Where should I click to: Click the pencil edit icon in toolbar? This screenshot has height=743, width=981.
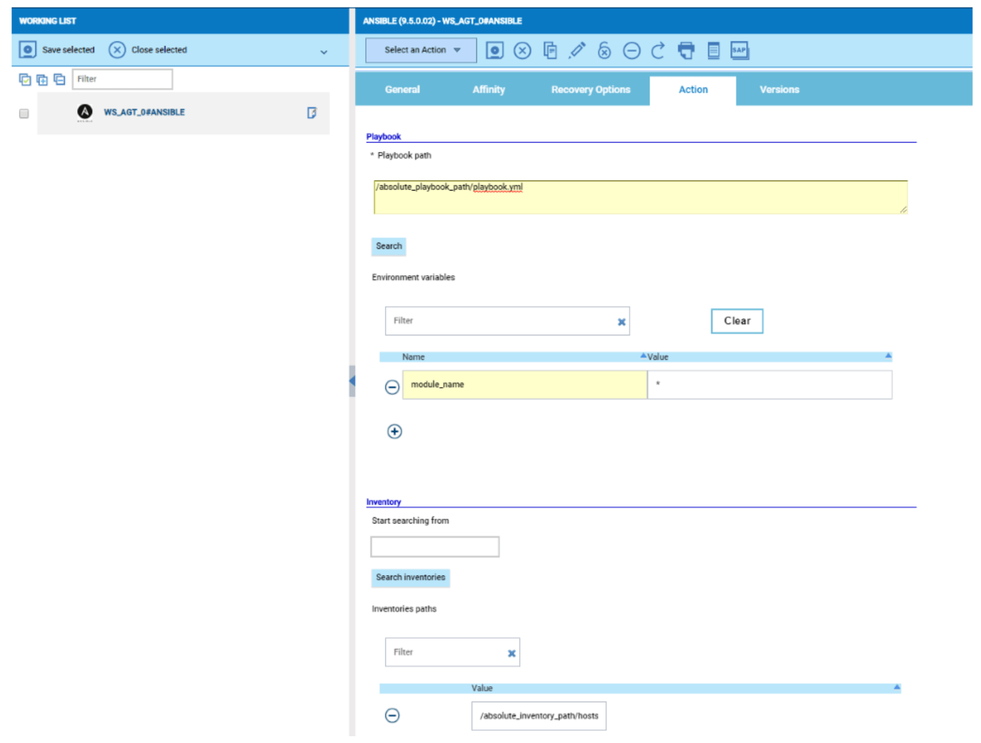577,50
